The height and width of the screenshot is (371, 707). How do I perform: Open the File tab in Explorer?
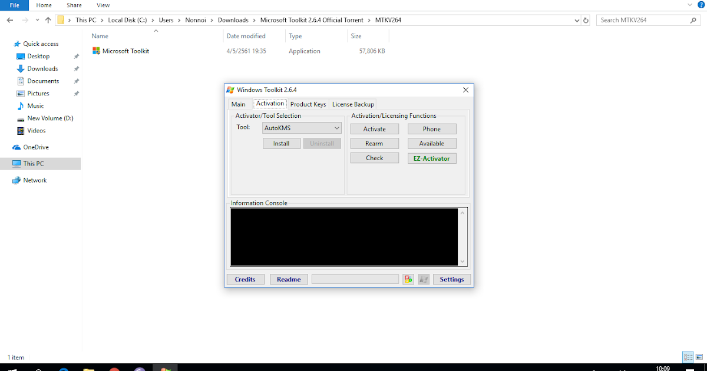pos(15,5)
